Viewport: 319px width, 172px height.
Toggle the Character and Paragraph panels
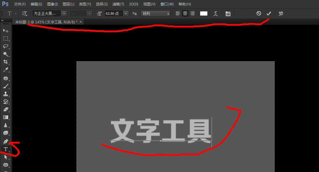228,13
